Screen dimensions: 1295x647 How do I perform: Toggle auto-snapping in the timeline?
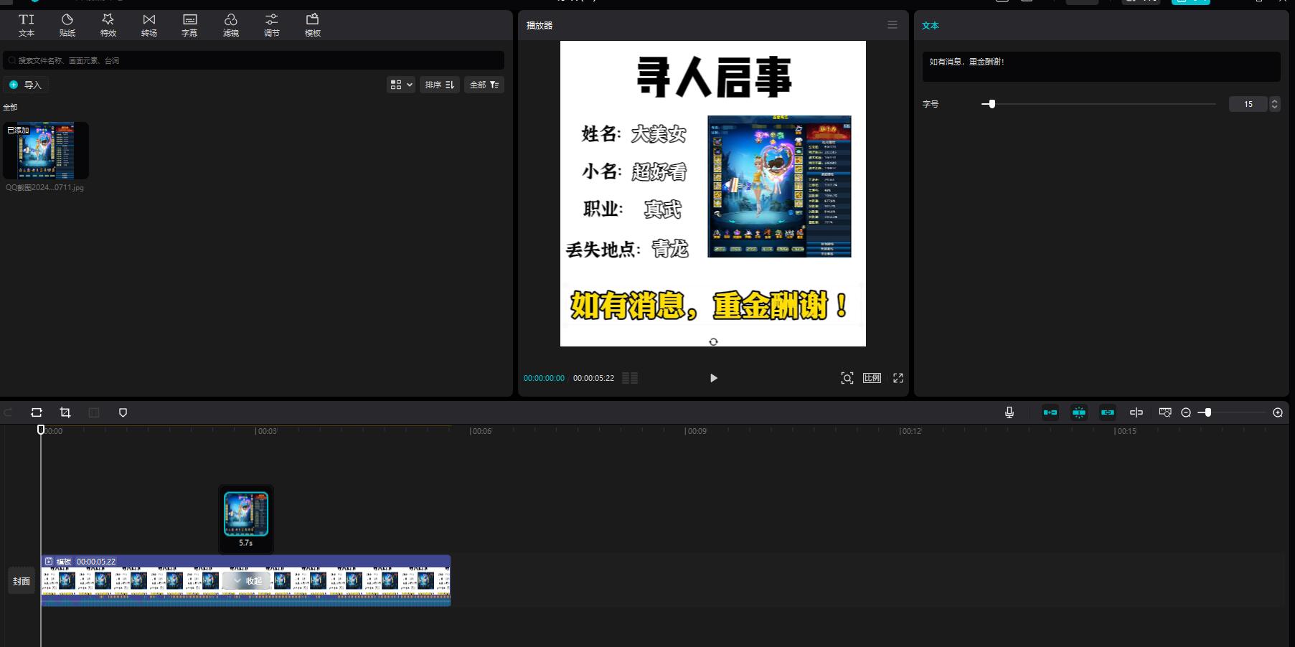1079,412
